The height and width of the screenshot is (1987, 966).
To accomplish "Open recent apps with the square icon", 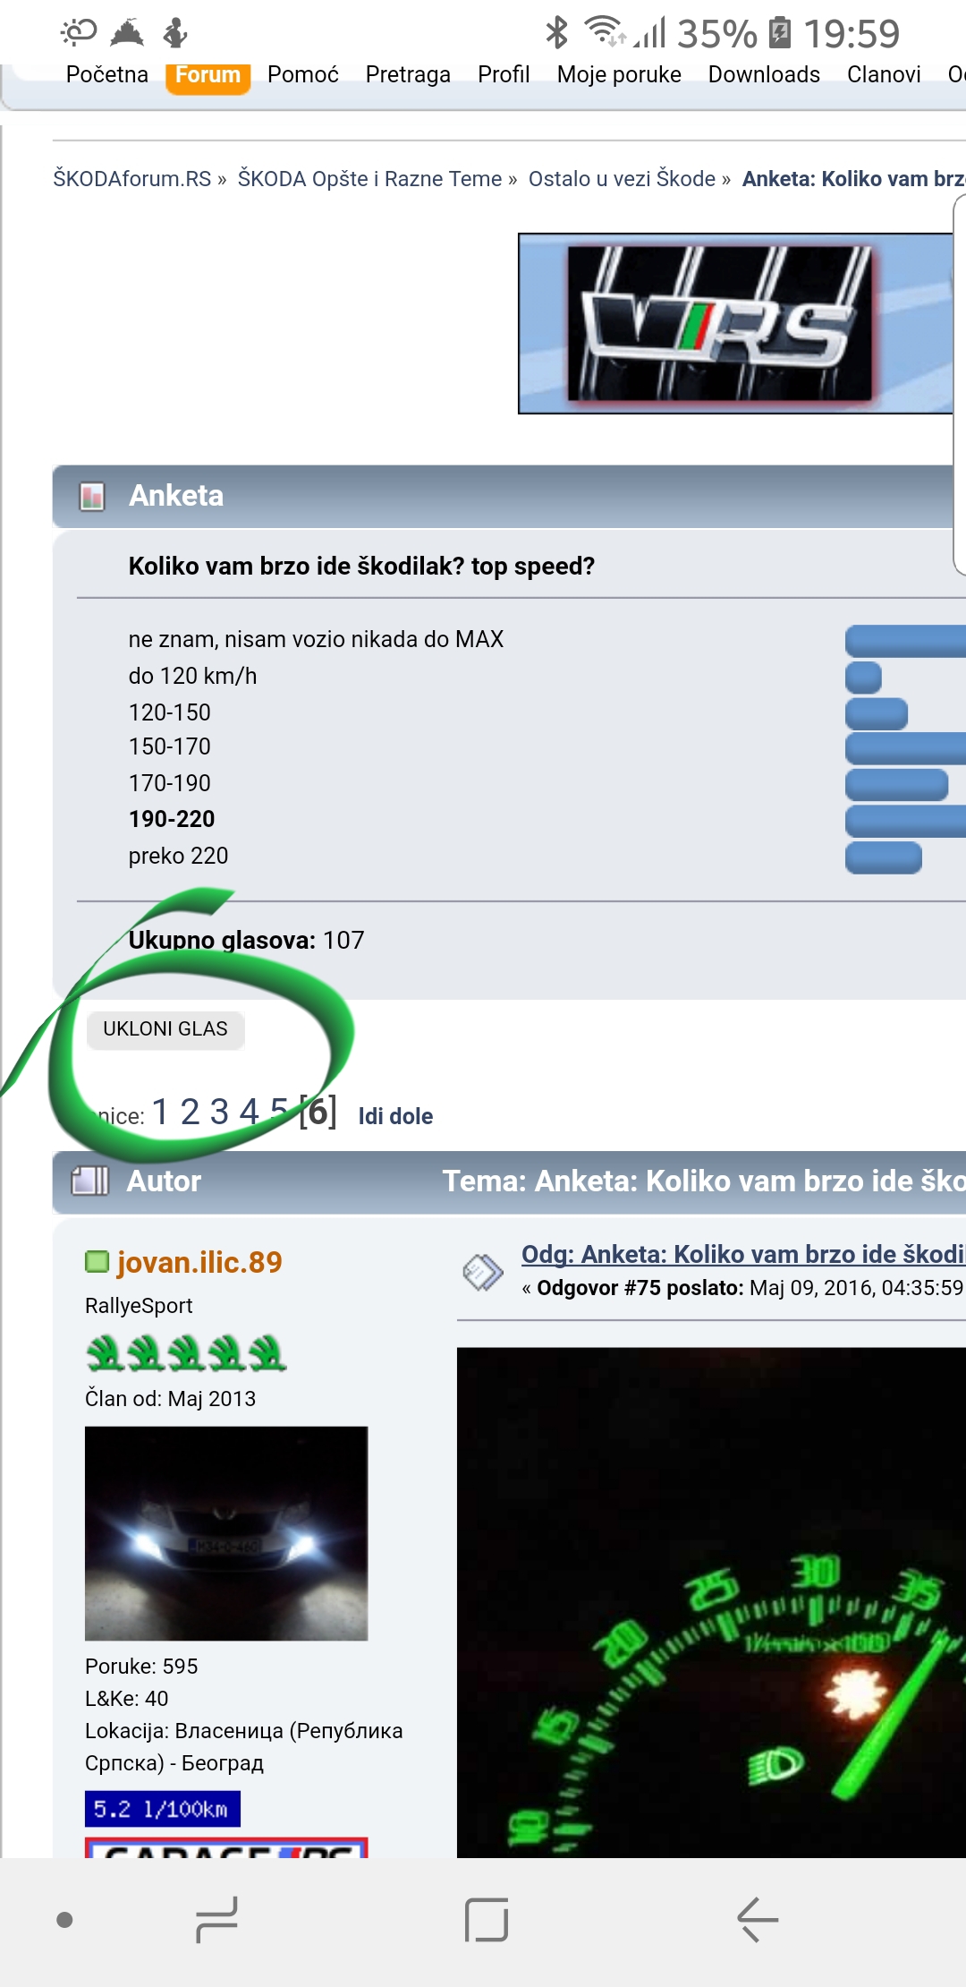I will pyautogui.click(x=487, y=1920).
